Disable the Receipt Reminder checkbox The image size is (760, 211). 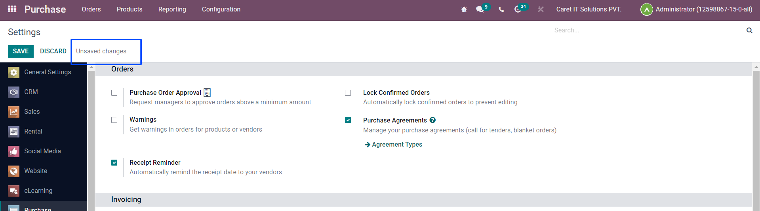114,163
